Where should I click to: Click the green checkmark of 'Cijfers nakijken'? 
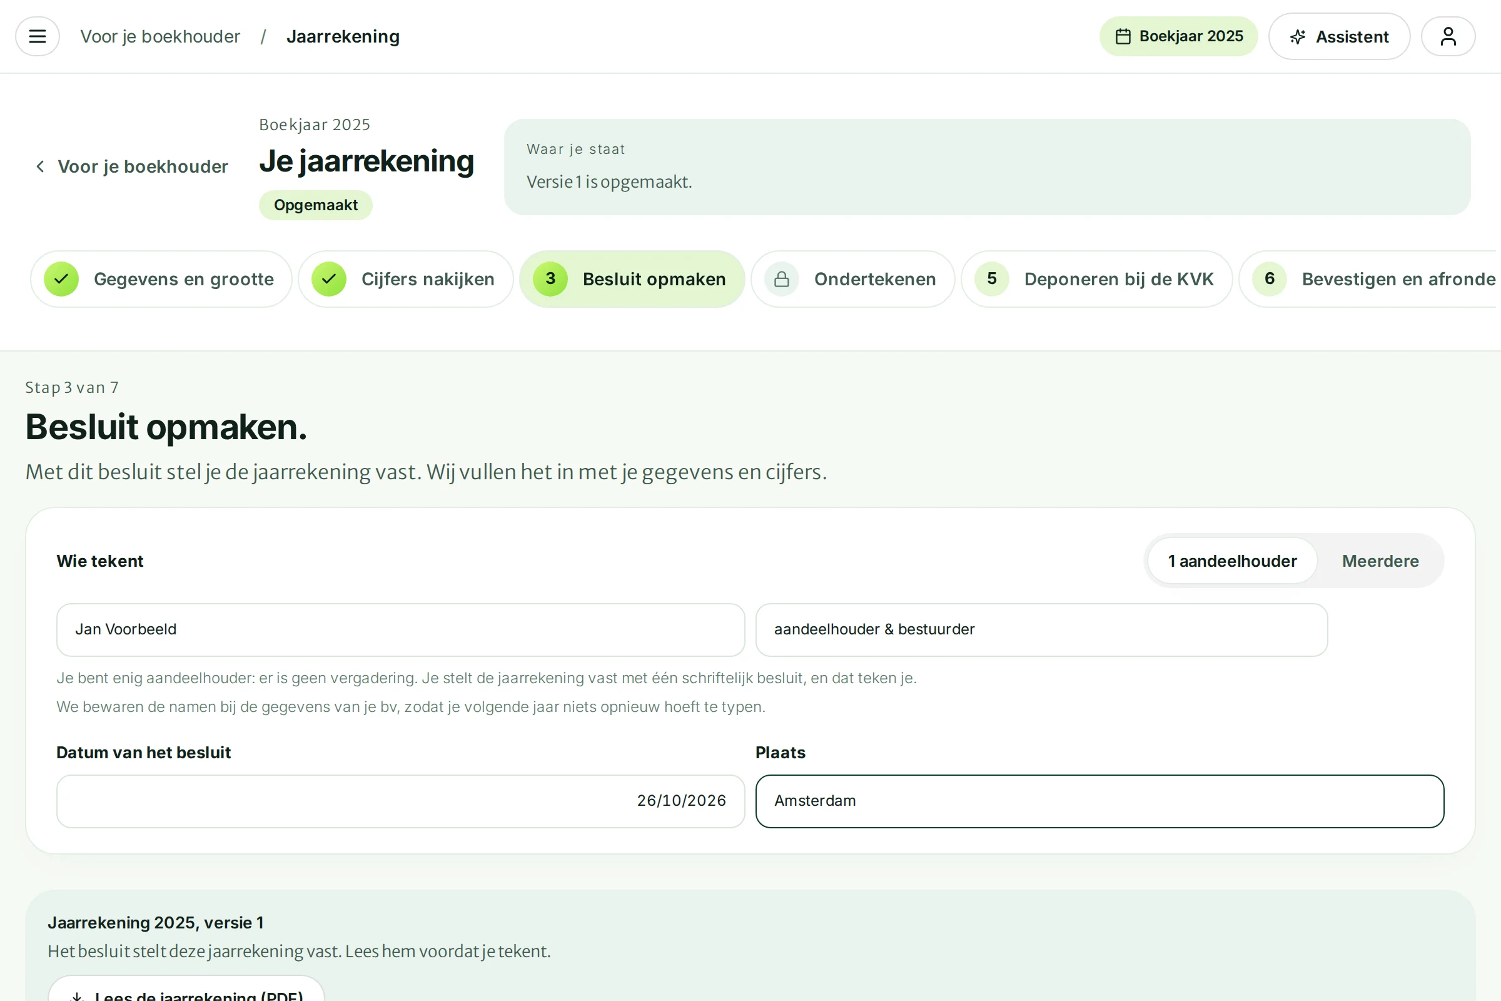(x=329, y=279)
